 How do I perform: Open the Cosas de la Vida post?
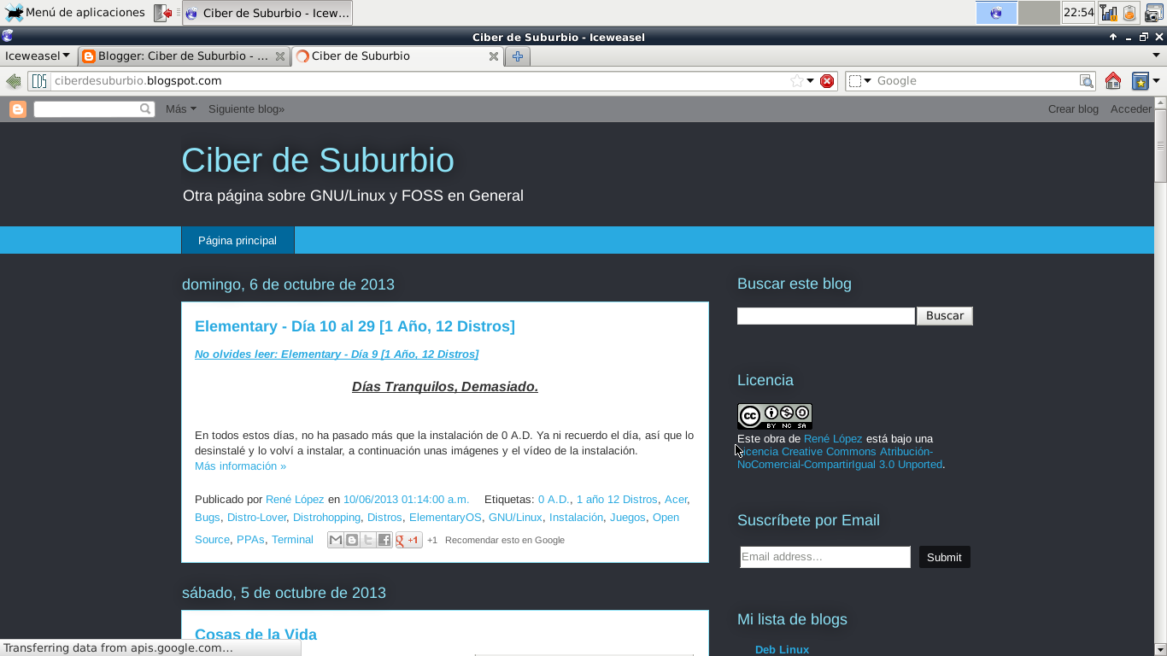(255, 635)
